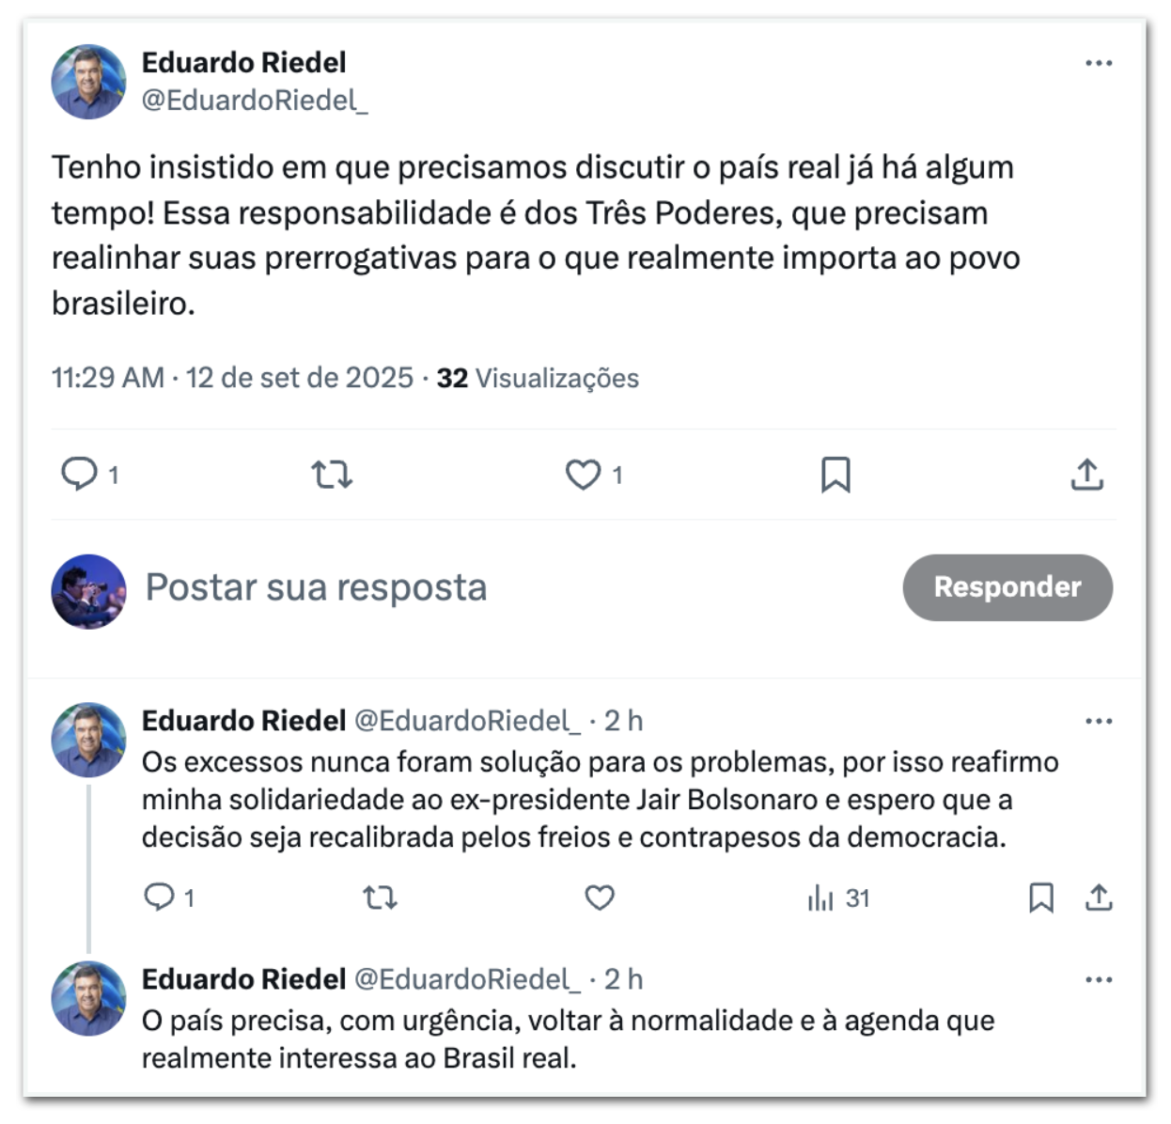Open the @EduardoRiedel_ handle link in the main post
This screenshot has height=1124, width=1171.
click(x=254, y=101)
